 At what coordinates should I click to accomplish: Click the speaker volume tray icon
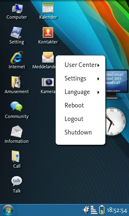[86, 210]
